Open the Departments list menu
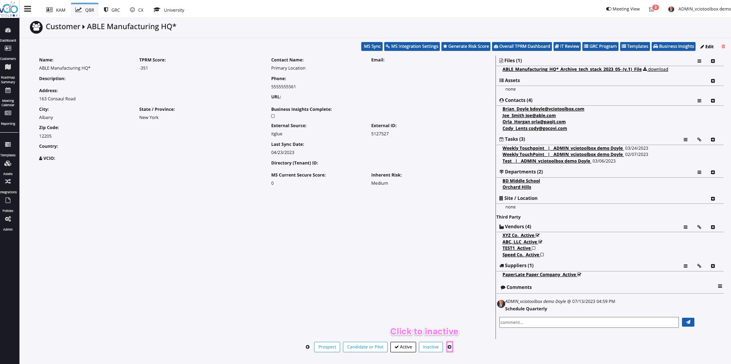This screenshot has width=731, height=364. click(699, 172)
